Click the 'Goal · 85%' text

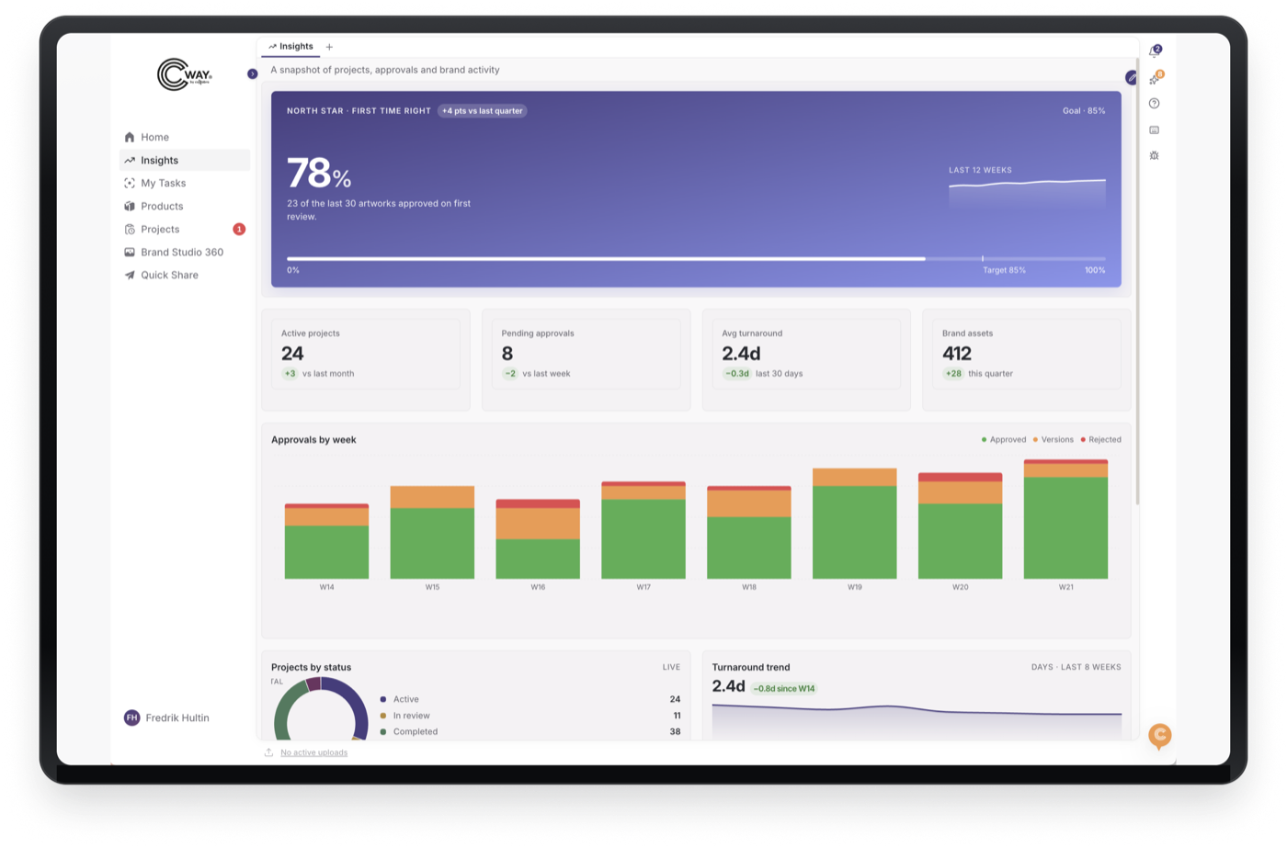pos(1084,111)
